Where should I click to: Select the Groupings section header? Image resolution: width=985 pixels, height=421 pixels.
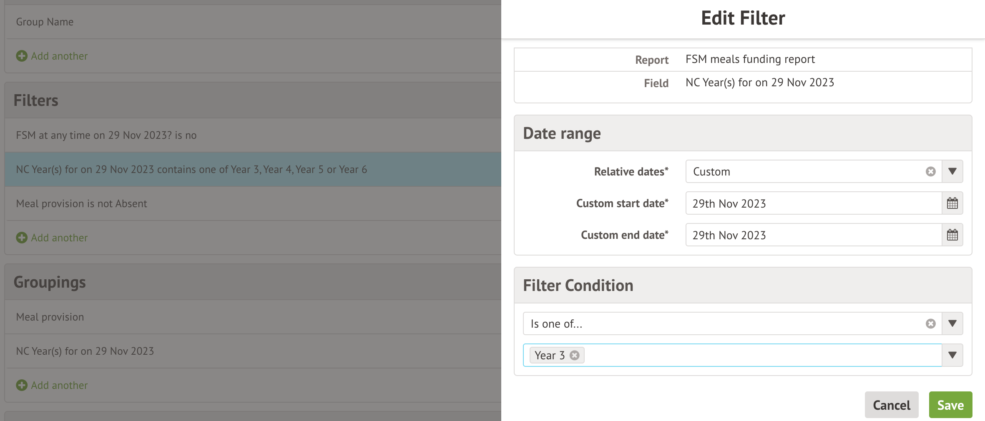[50, 282]
